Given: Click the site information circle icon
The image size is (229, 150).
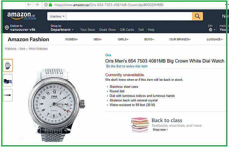Looking at the screenshot, I should point(46,5).
